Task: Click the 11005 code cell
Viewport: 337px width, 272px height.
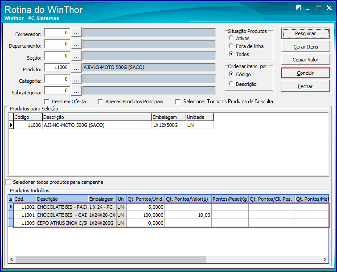Action: tap(25, 223)
